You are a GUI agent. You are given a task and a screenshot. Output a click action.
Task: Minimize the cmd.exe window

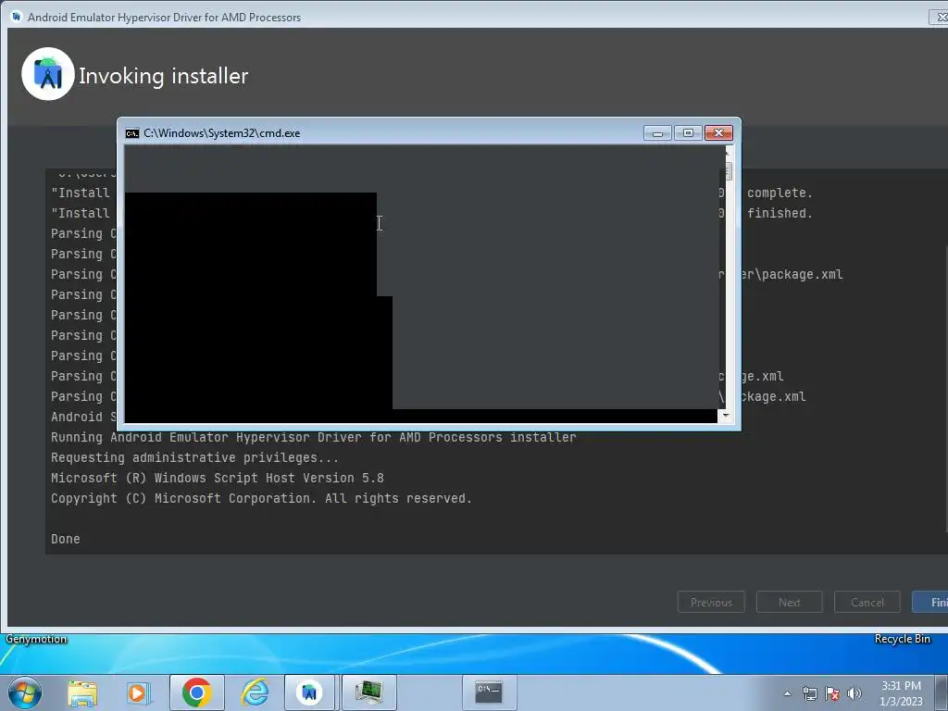point(657,133)
